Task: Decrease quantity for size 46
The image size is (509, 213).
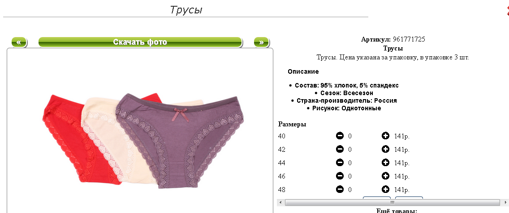Action: [340, 176]
